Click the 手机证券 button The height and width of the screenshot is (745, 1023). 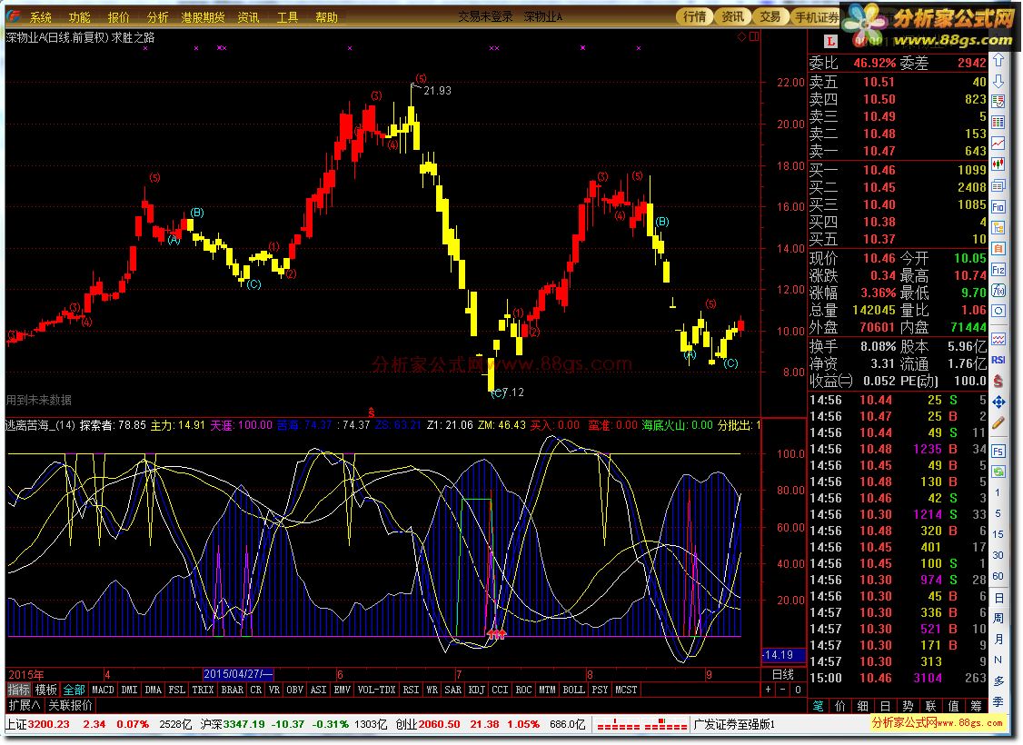[x=816, y=17]
